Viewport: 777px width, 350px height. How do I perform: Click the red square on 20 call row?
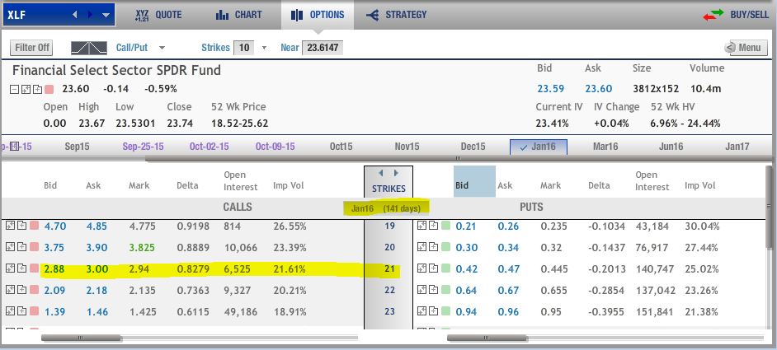[34, 247]
